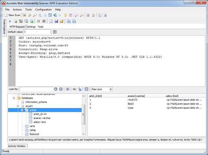The image size is (208, 155).
Task: Open the Help menu
Action: coord(58,10)
